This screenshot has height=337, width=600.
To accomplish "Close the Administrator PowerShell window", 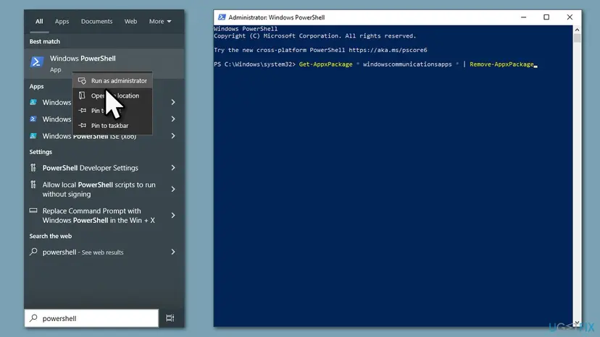I will pos(570,17).
